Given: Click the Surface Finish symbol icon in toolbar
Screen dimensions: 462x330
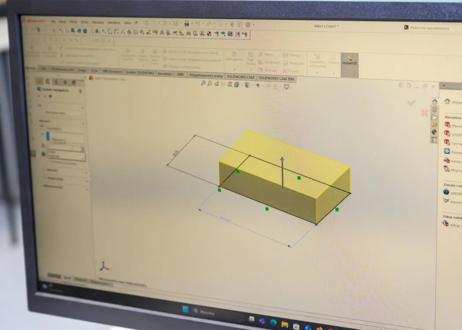Looking at the screenshot, I should click(x=148, y=32).
